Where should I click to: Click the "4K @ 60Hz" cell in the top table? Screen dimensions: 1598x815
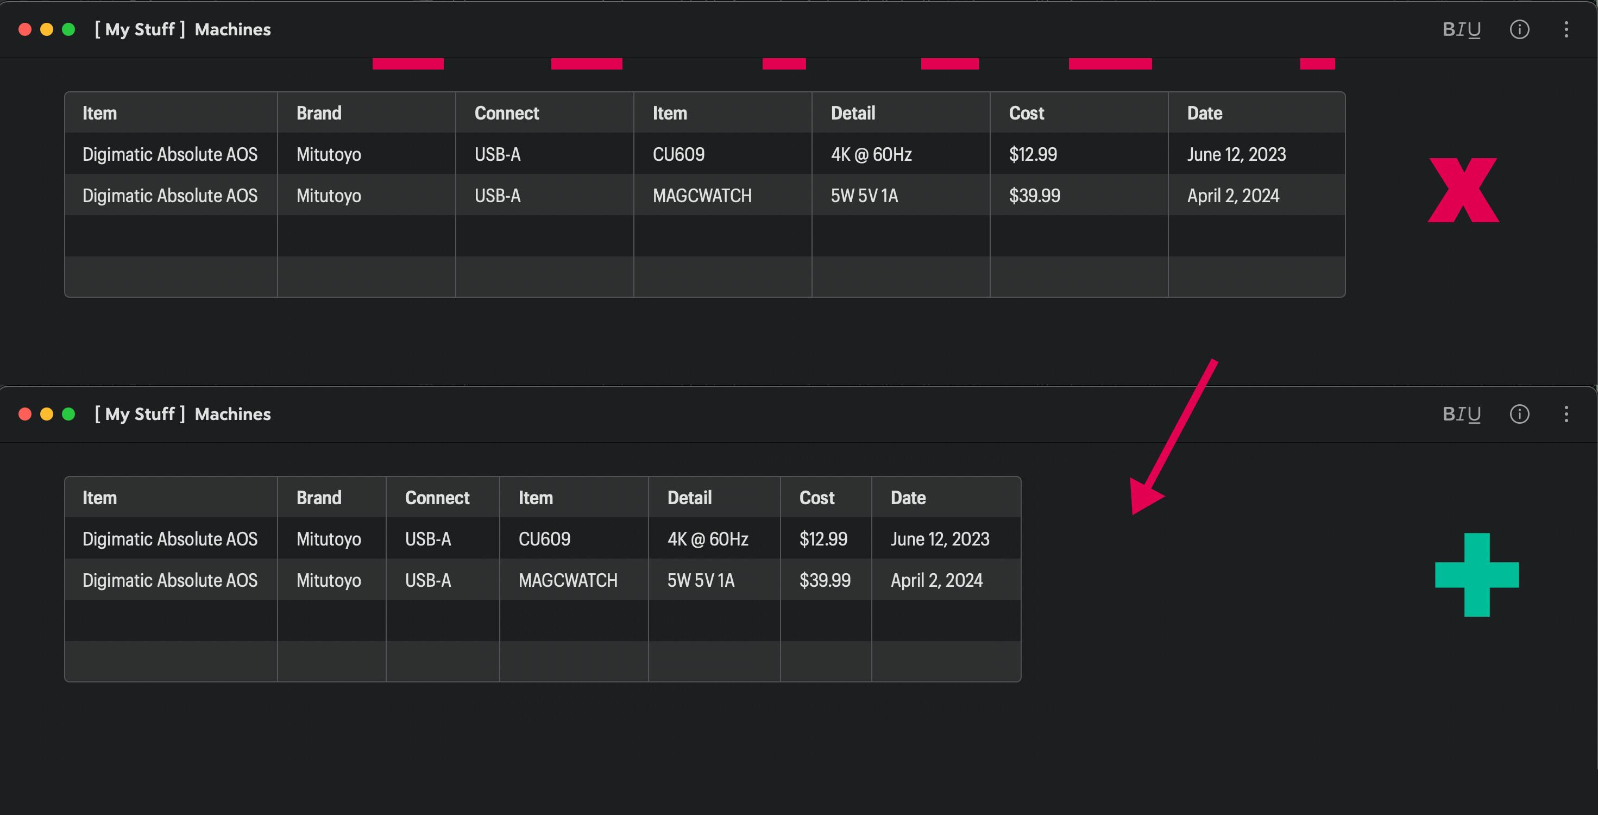click(901, 154)
